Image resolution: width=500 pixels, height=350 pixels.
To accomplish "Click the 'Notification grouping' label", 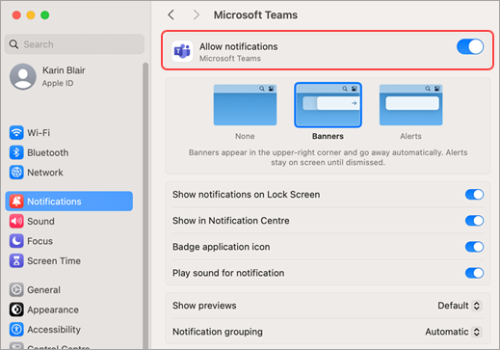I will [x=218, y=332].
